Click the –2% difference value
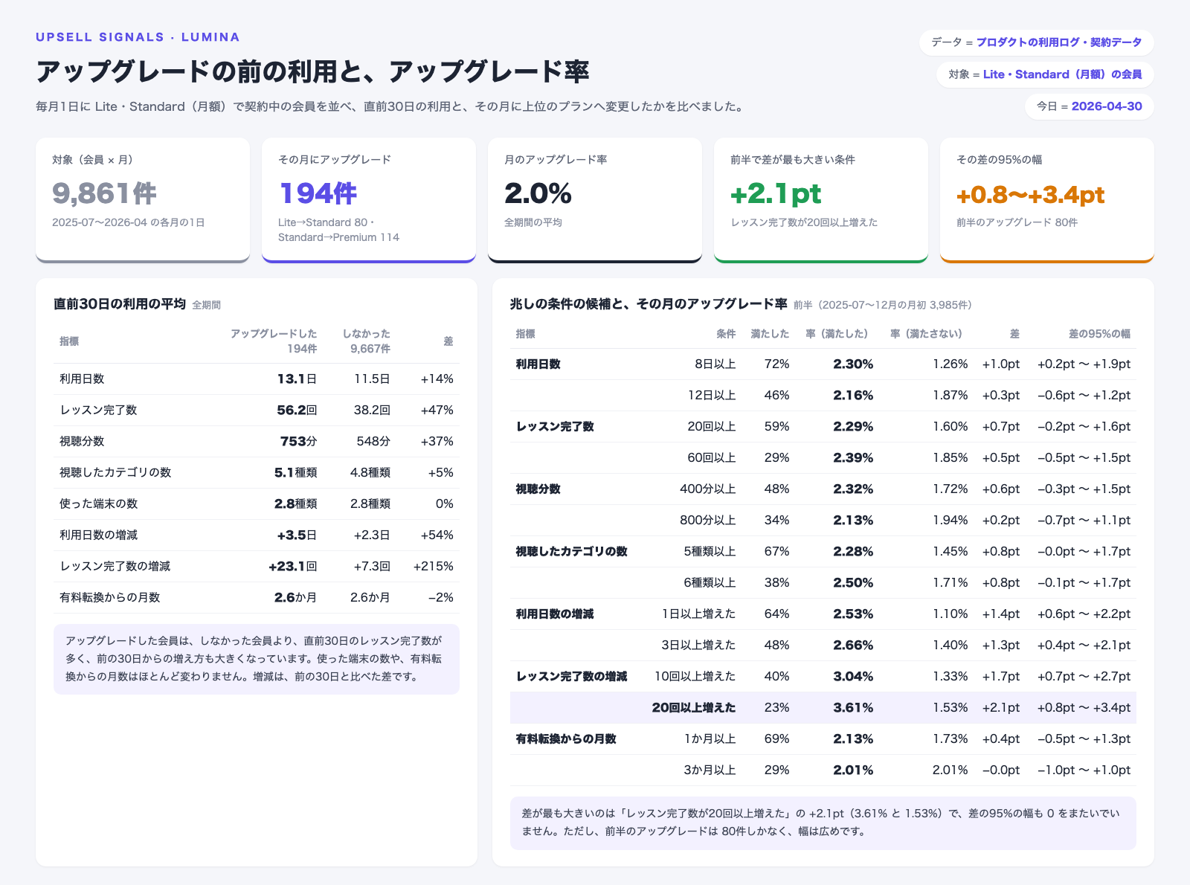1190x885 pixels. pyautogui.click(x=440, y=598)
